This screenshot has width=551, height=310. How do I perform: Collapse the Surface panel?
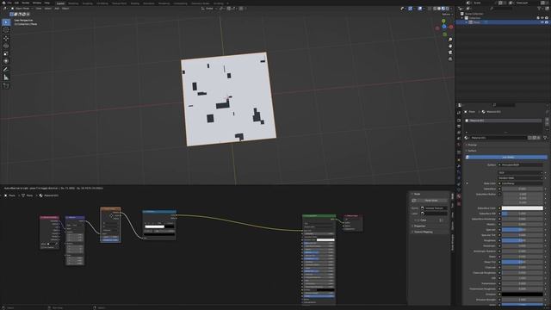471,151
